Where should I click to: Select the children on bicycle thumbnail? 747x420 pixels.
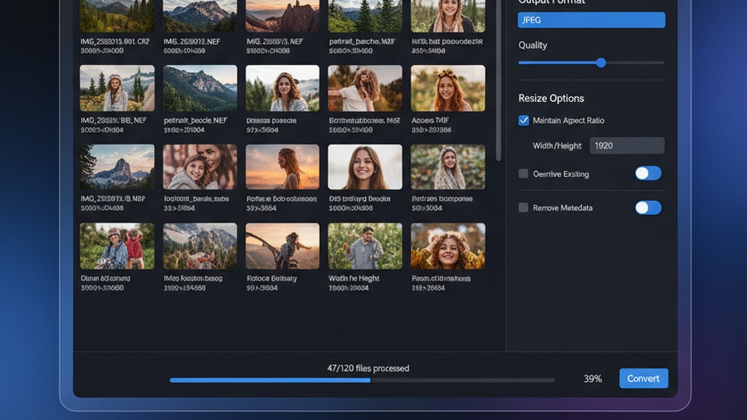pyautogui.click(x=117, y=246)
